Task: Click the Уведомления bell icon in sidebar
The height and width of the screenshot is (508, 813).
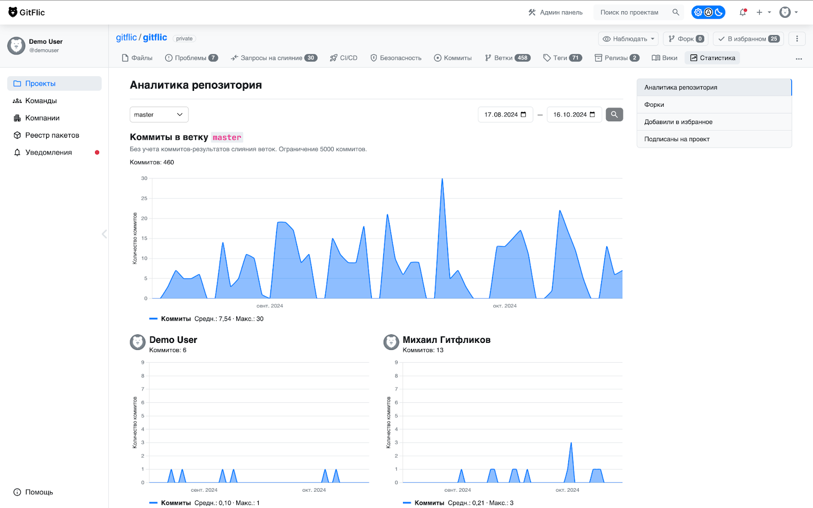Action: tap(17, 152)
